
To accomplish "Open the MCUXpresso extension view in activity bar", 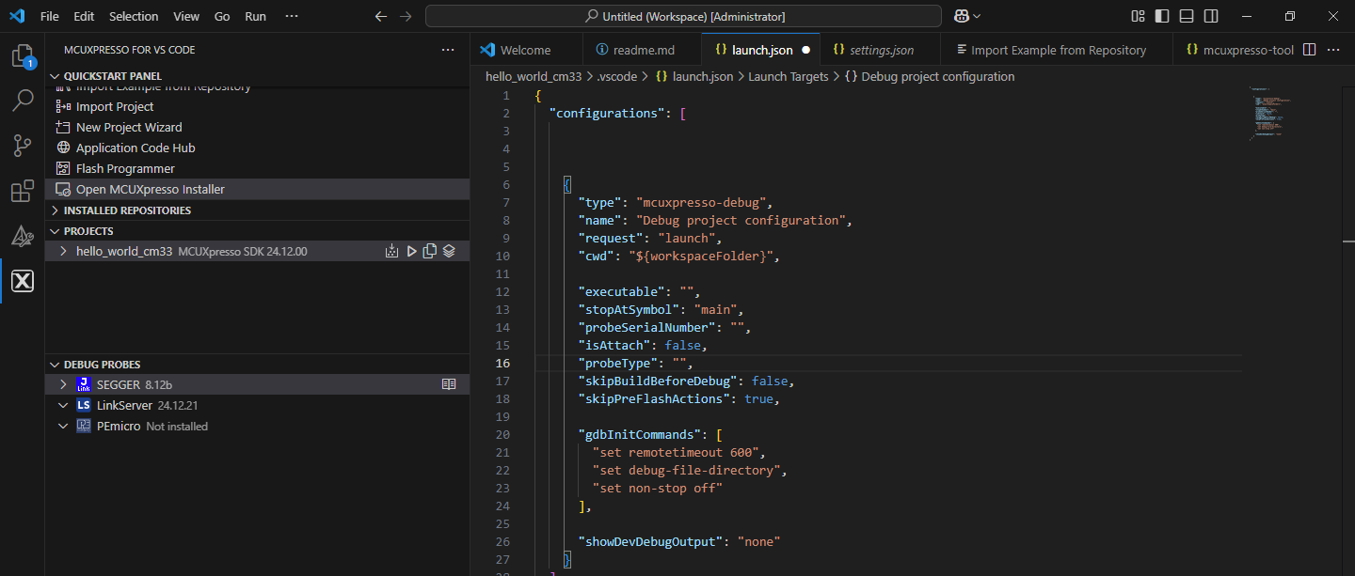I will [x=23, y=281].
